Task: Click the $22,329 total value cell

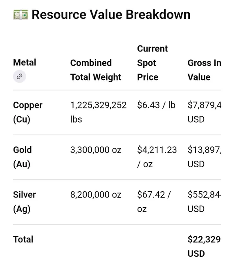Action: (204, 247)
